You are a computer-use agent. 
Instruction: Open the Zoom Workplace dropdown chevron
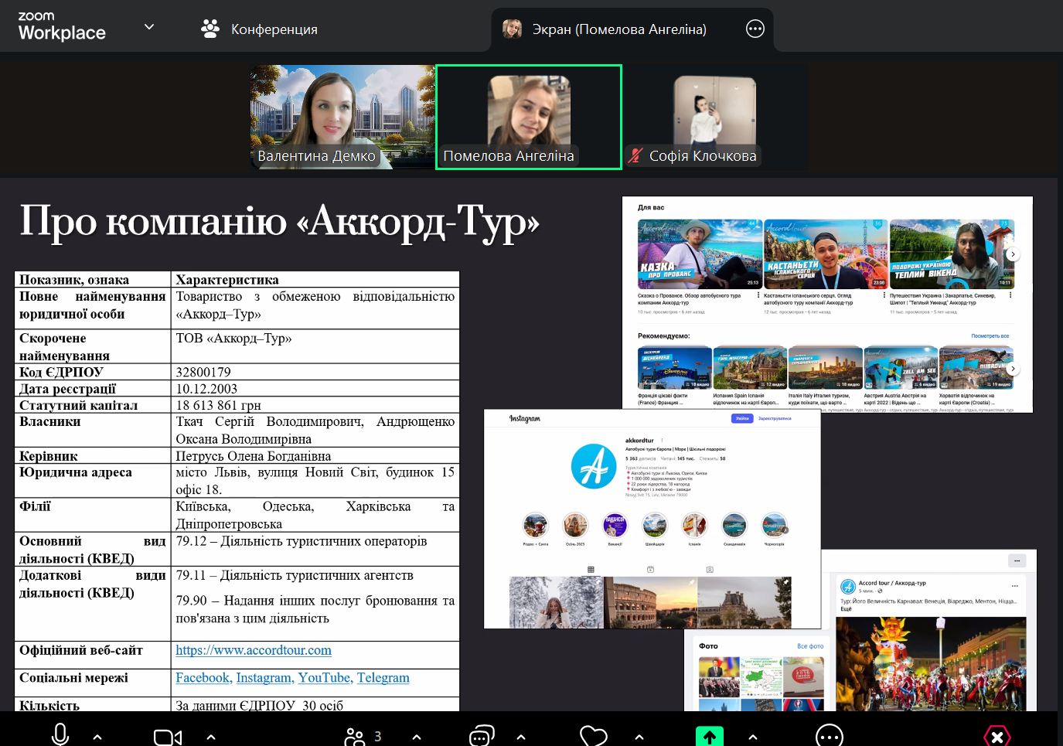(x=149, y=27)
